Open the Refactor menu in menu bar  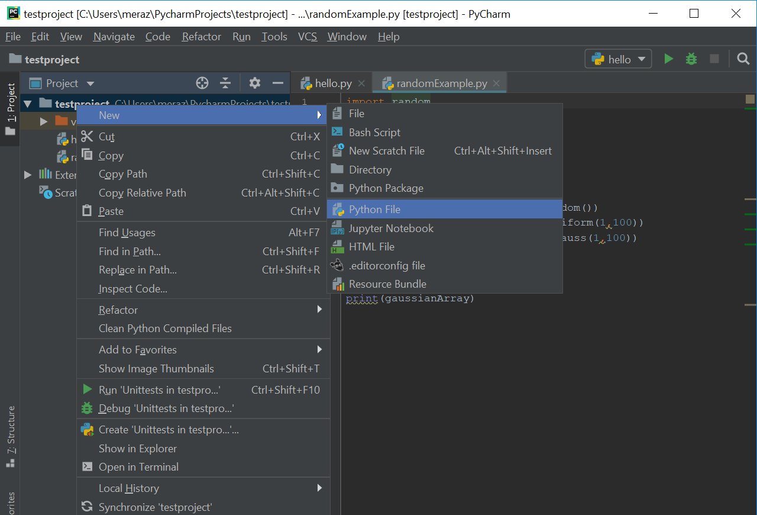pos(201,37)
